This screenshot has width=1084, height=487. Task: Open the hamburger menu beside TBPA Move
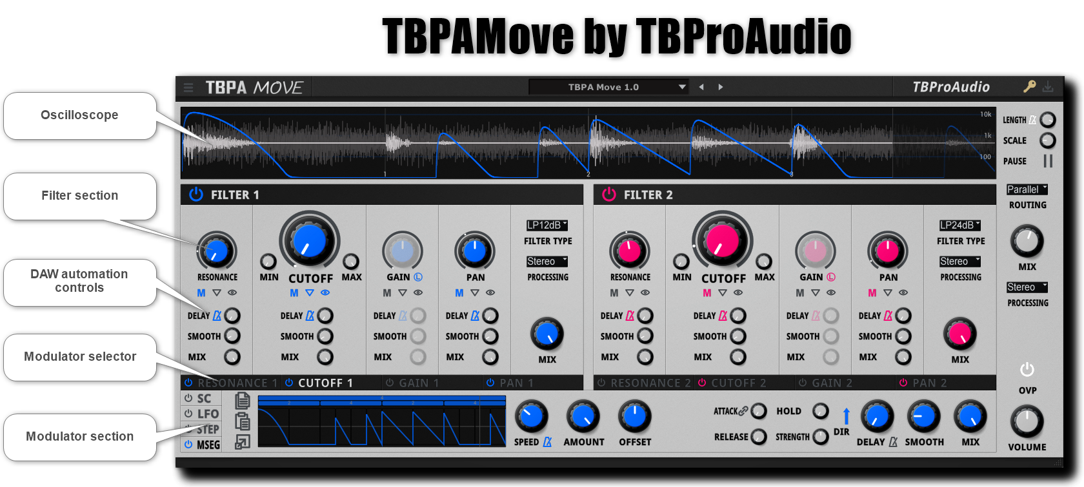pos(188,88)
